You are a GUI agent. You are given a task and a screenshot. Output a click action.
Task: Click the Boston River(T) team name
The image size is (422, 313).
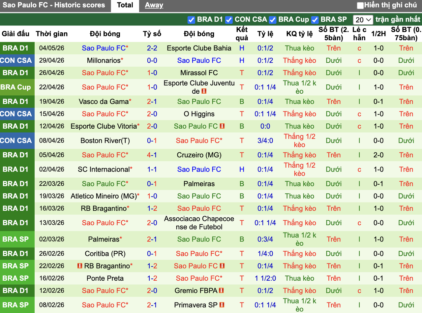105,141
